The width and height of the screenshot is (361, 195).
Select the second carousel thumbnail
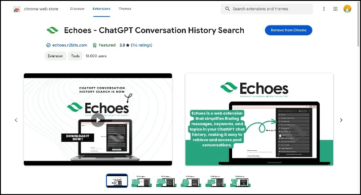141,181
